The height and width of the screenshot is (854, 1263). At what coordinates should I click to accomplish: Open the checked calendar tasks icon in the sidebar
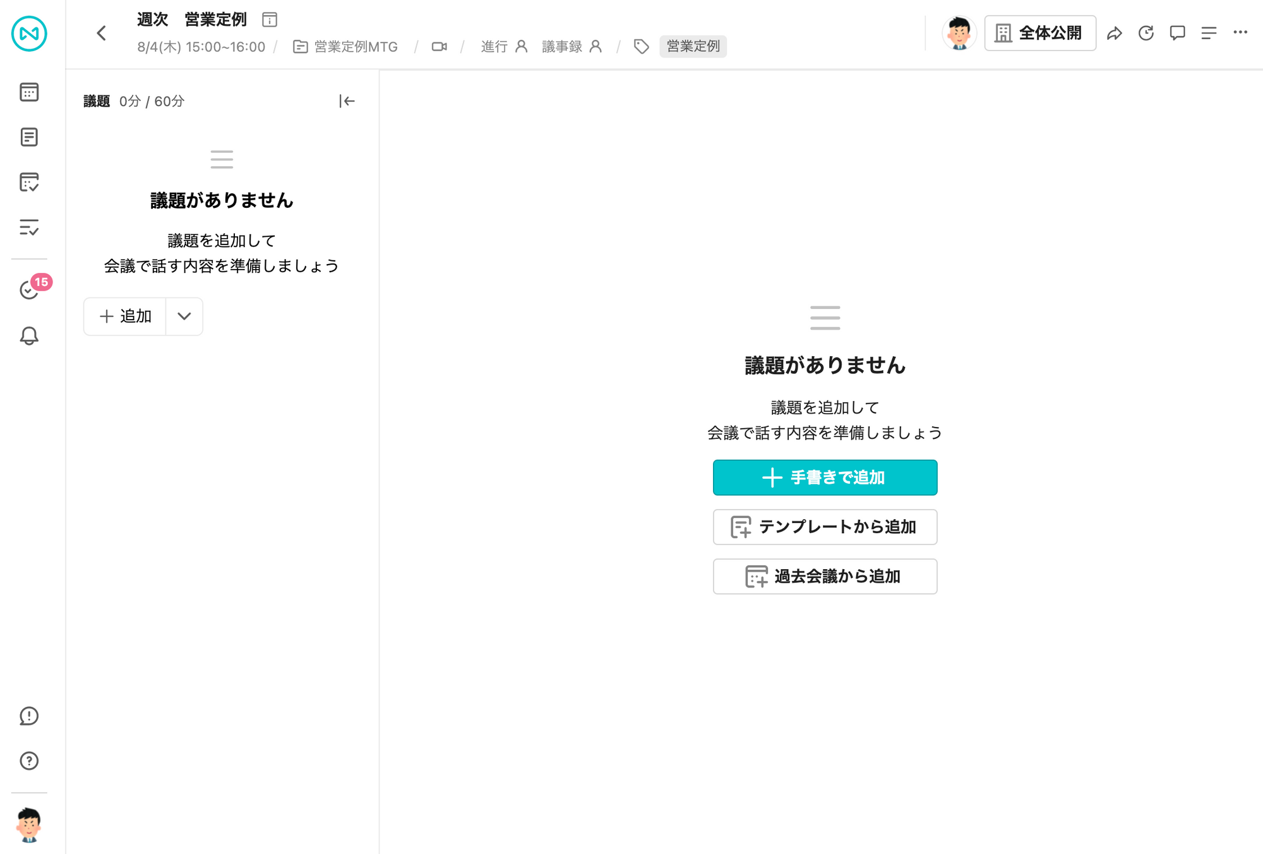click(29, 183)
